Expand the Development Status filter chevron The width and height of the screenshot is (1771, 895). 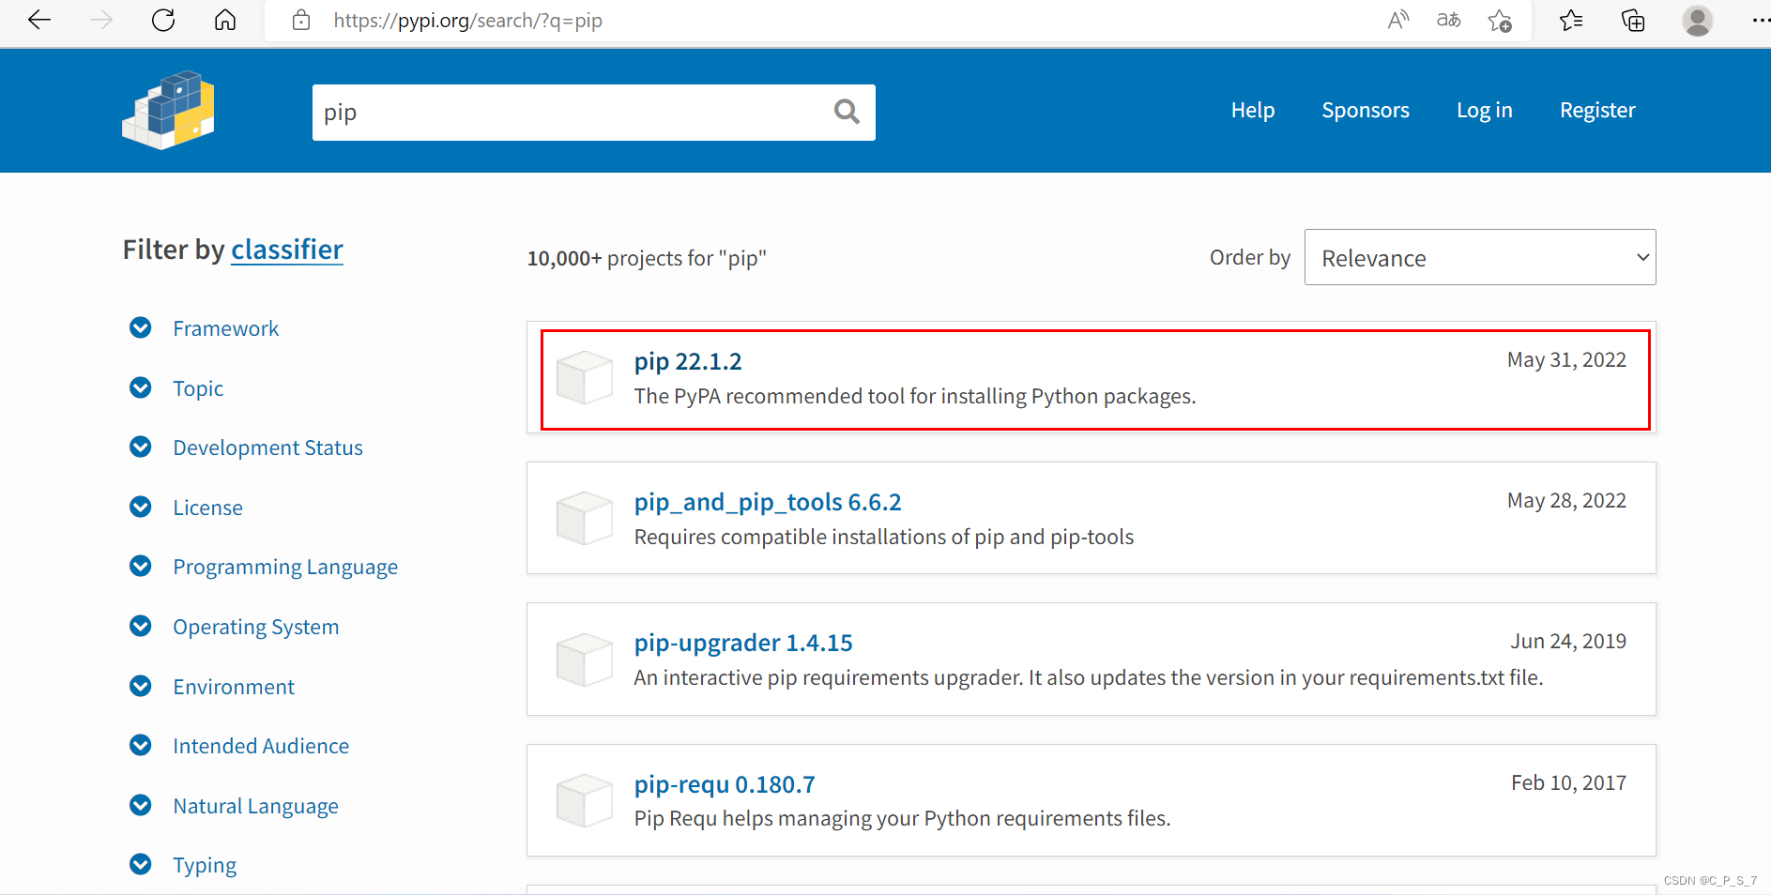click(141, 447)
